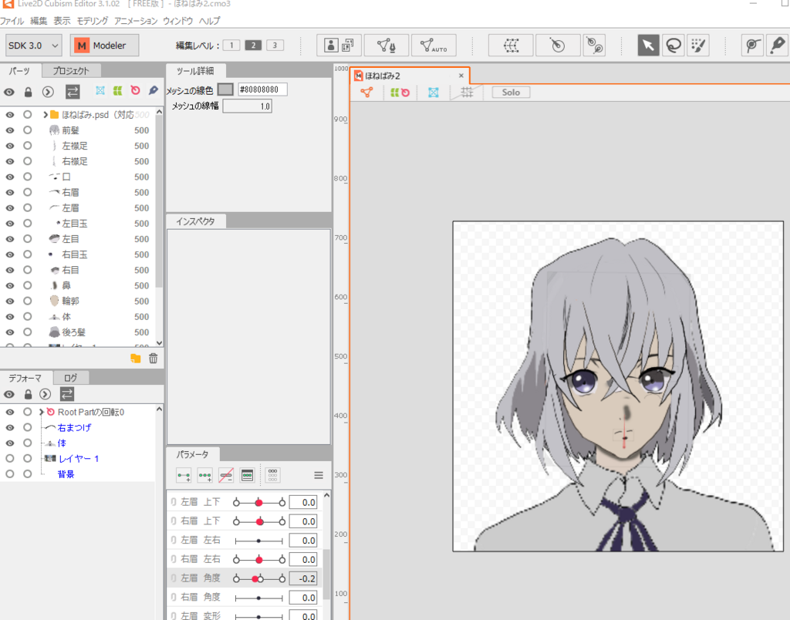Show the 背景 deformer item visibility
The height and width of the screenshot is (620, 790).
tap(9, 474)
